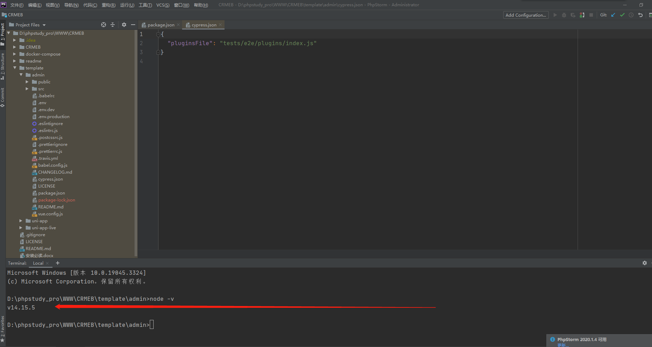Open the Commit tool window stripe

point(2,97)
